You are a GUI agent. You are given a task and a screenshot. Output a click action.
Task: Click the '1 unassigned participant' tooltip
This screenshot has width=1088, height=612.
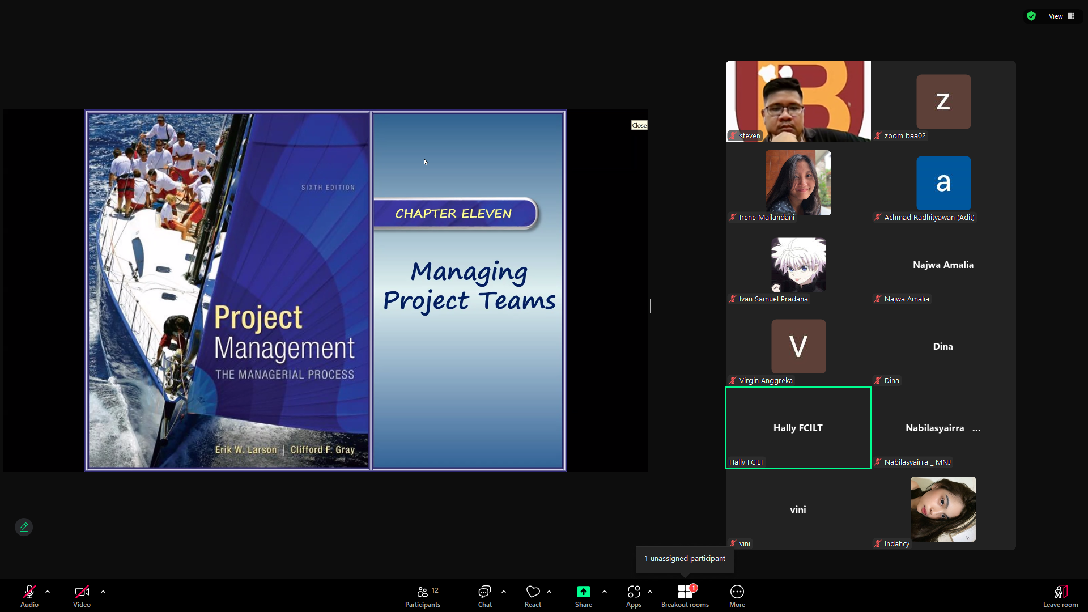tap(685, 559)
